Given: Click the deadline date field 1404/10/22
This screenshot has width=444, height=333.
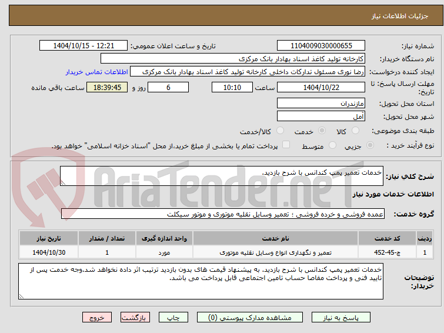Looking at the screenshot, I should (x=321, y=87).
